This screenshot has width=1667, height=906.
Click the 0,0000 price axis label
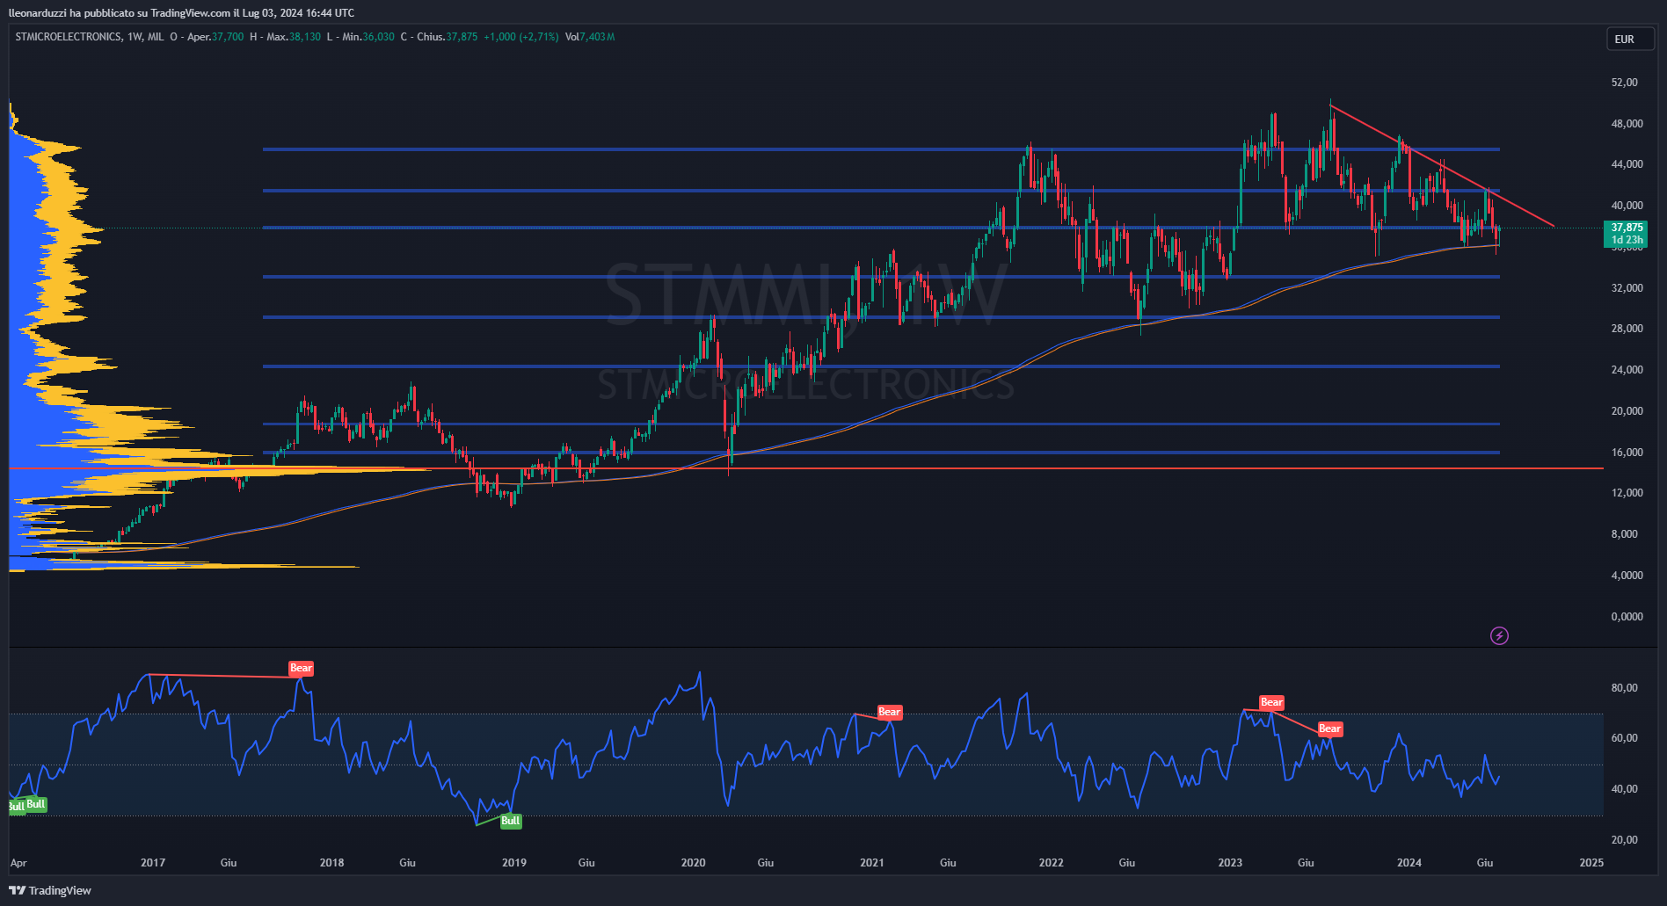point(1627,617)
